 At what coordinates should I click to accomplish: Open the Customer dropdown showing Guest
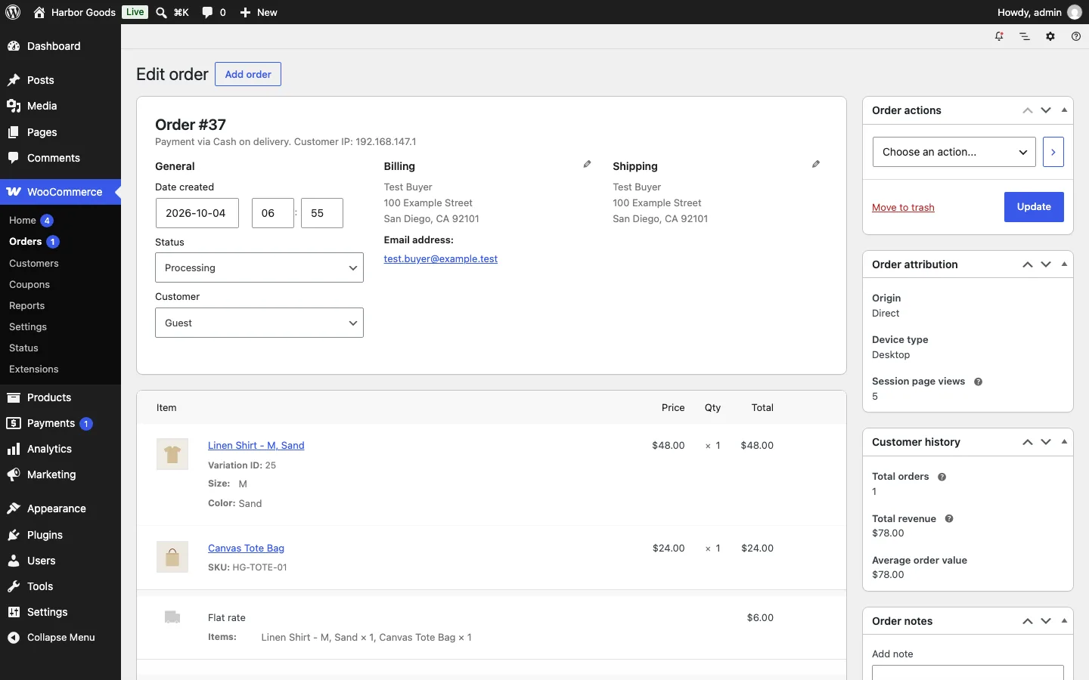pyautogui.click(x=259, y=323)
